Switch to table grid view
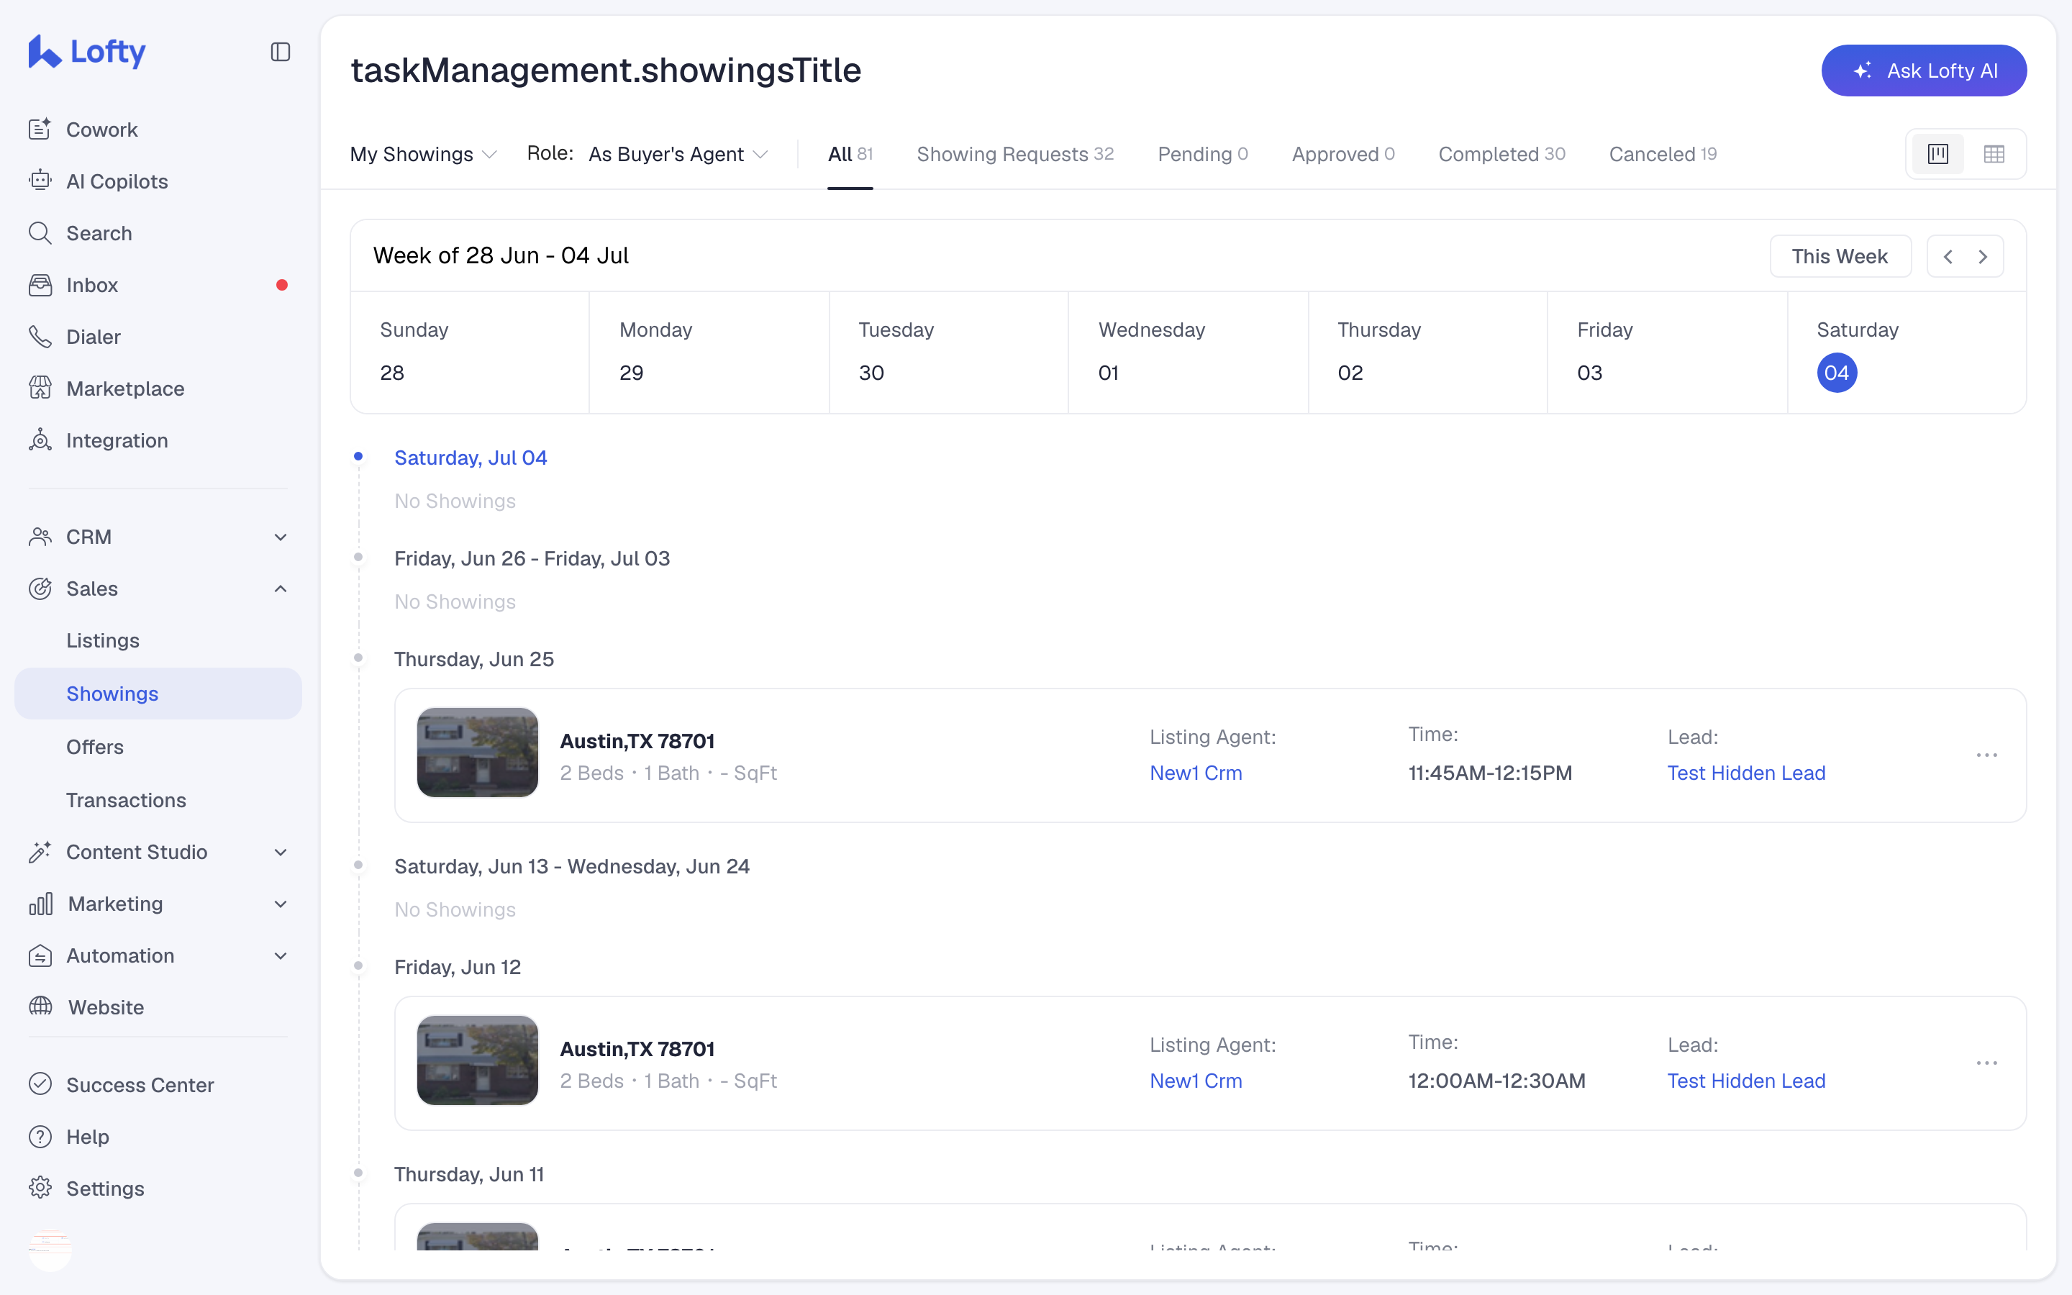The image size is (2072, 1295). [1994, 154]
